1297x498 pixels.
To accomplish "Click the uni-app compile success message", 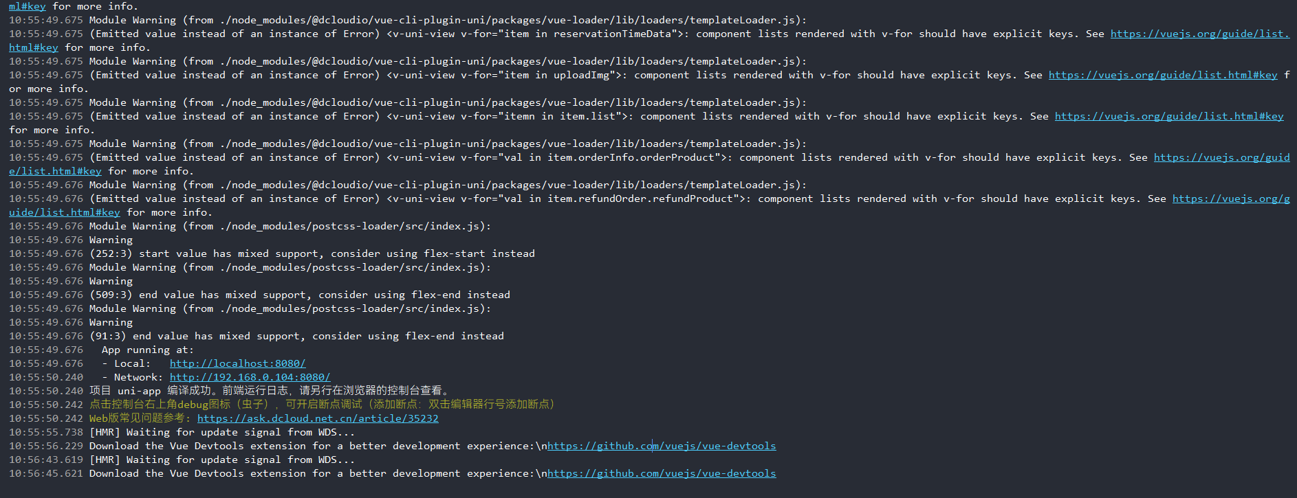I will [271, 391].
